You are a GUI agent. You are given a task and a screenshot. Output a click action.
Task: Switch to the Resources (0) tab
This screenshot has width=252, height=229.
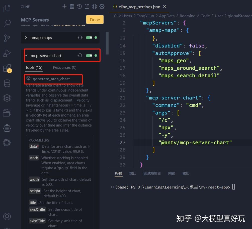tap(64, 67)
